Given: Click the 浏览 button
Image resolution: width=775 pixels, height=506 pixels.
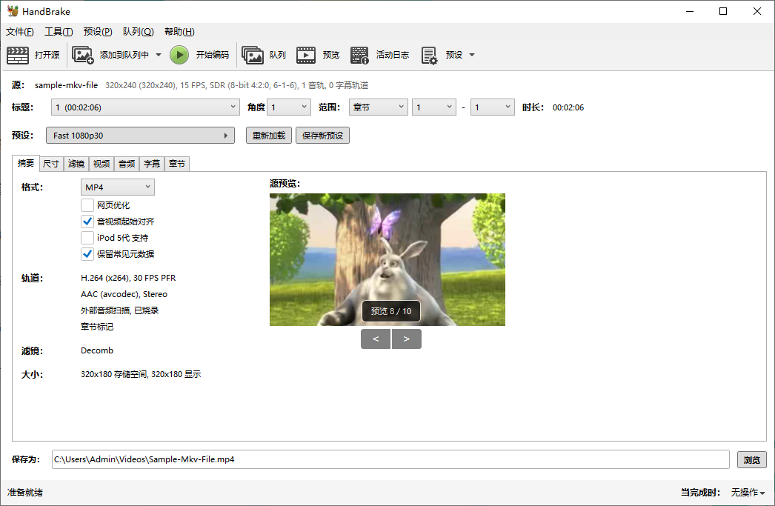Looking at the screenshot, I should [x=751, y=459].
